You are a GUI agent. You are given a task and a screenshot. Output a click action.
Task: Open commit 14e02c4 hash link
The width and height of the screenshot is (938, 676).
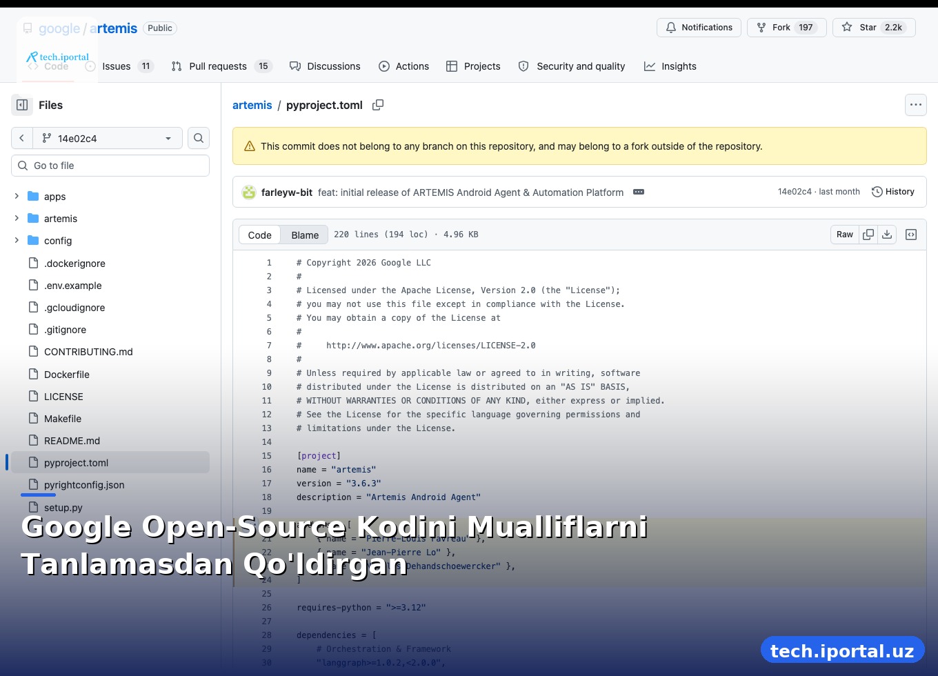tap(795, 192)
